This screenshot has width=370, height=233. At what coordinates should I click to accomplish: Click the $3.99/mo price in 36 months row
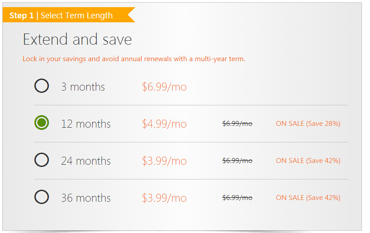[x=164, y=198]
